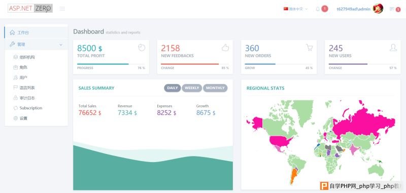
Task: Click the flag icon for 语言列表
Action: [16, 88]
